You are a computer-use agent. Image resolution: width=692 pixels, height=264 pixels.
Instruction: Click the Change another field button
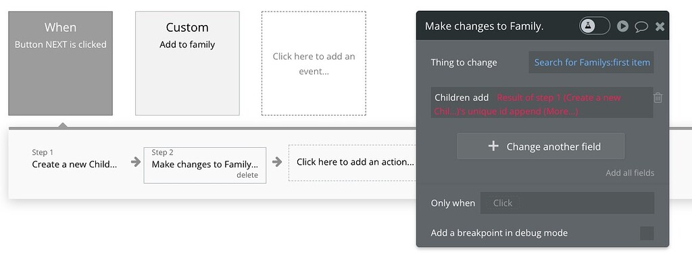541,147
